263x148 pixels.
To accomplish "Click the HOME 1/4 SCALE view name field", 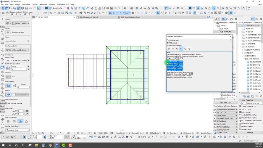I will click(x=254, y=103).
